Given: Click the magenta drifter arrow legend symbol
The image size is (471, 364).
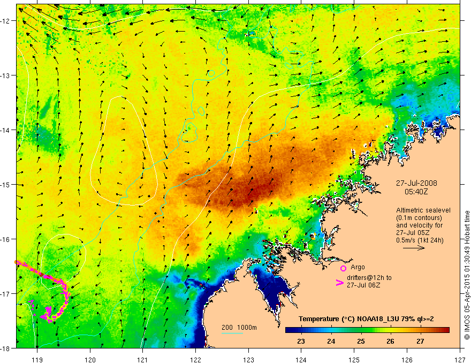Looking at the screenshot, I should [x=339, y=282].
